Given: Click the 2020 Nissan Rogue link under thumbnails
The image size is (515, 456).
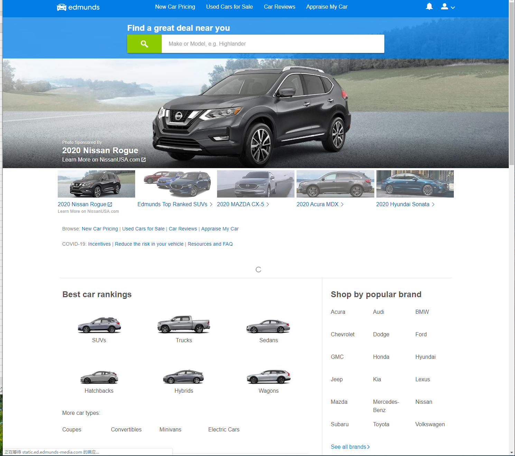Looking at the screenshot, I should click(x=82, y=204).
